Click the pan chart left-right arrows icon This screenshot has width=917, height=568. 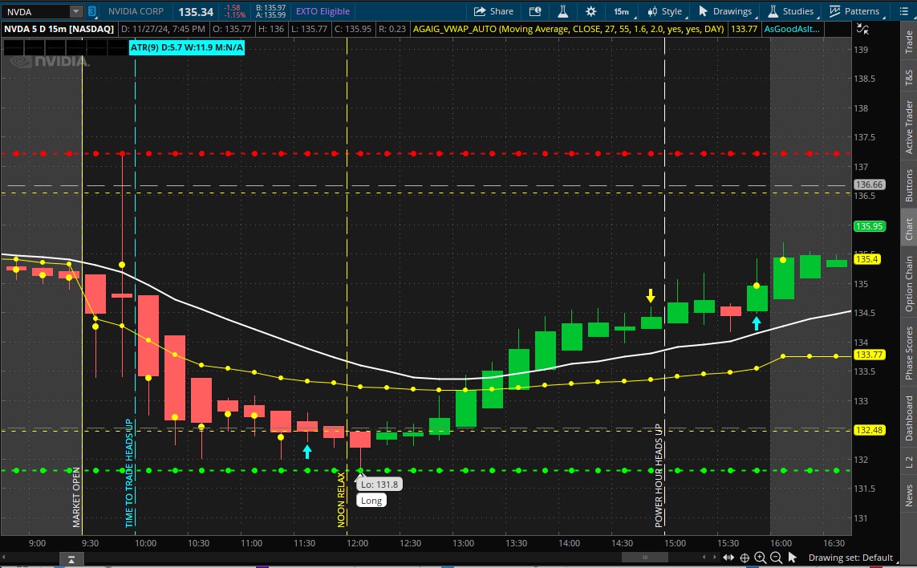728,558
